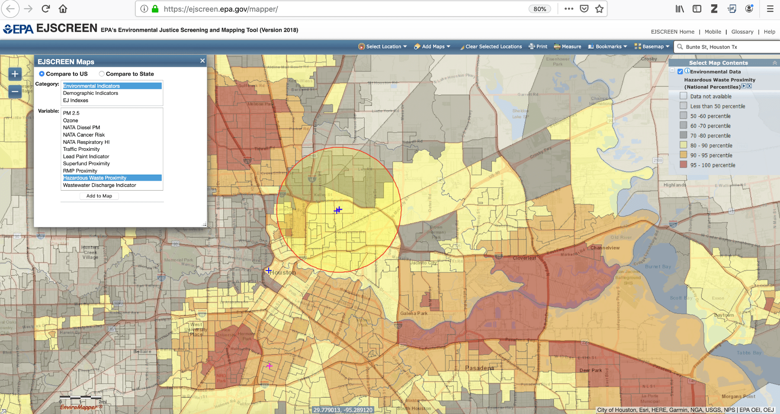Zoom in on the map

15,74
